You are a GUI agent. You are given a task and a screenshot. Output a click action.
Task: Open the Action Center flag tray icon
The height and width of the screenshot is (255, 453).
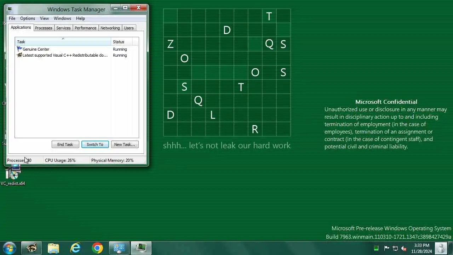click(386, 248)
